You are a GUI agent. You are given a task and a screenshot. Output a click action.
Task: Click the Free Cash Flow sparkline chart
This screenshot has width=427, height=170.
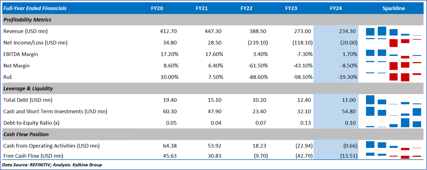point(393,156)
